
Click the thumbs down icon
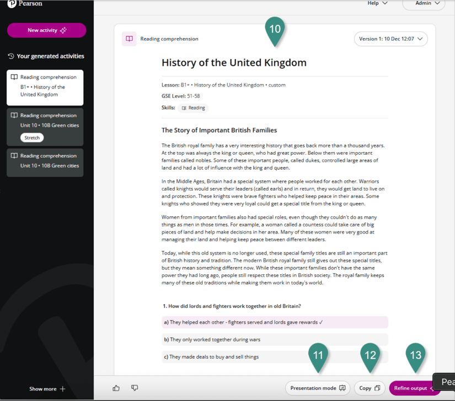pyautogui.click(x=135, y=388)
